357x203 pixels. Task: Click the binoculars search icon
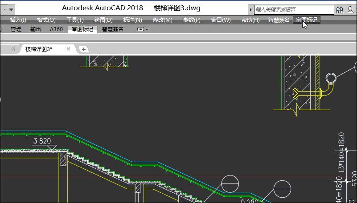click(340, 9)
